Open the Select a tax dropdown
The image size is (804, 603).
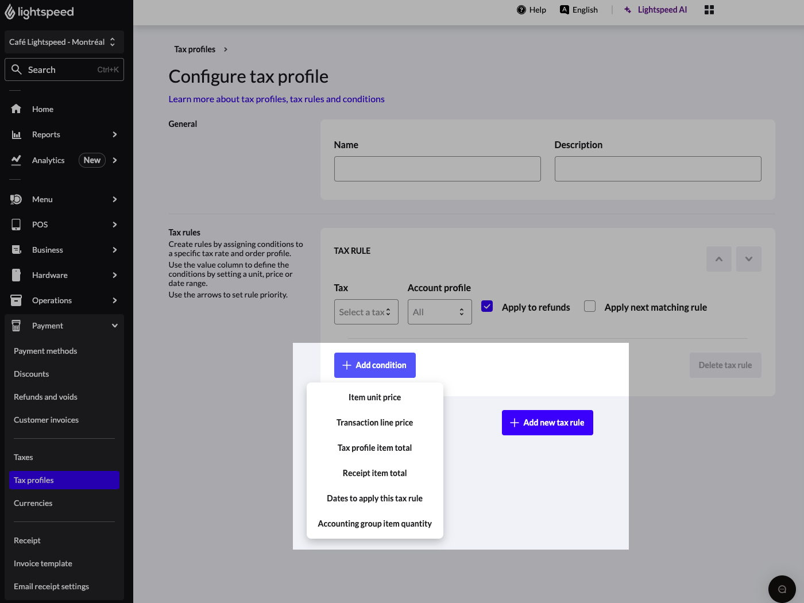(x=366, y=312)
